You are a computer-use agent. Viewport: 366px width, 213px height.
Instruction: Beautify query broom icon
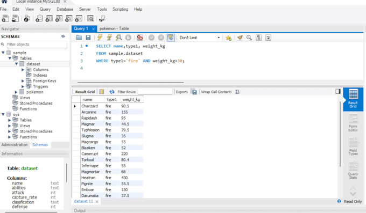pos(240,38)
